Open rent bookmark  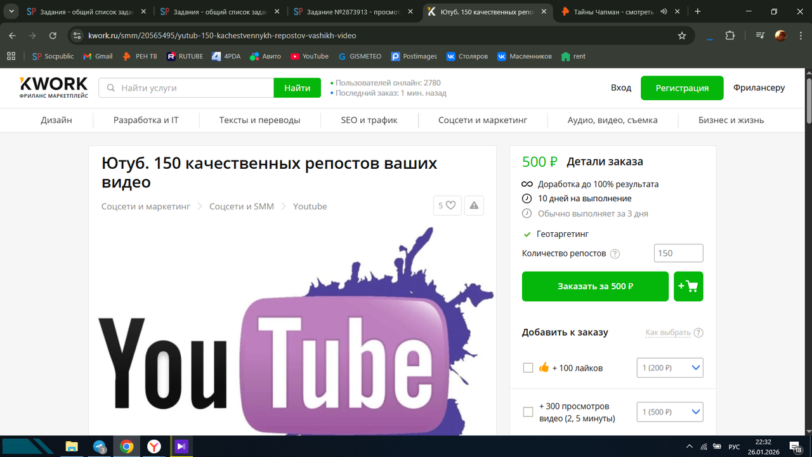click(x=573, y=56)
